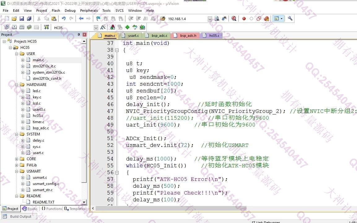Image resolution: width=357 pixels, height=223 pixels.
Task: Fold the while block at line 56
Action: [x=117, y=173]
